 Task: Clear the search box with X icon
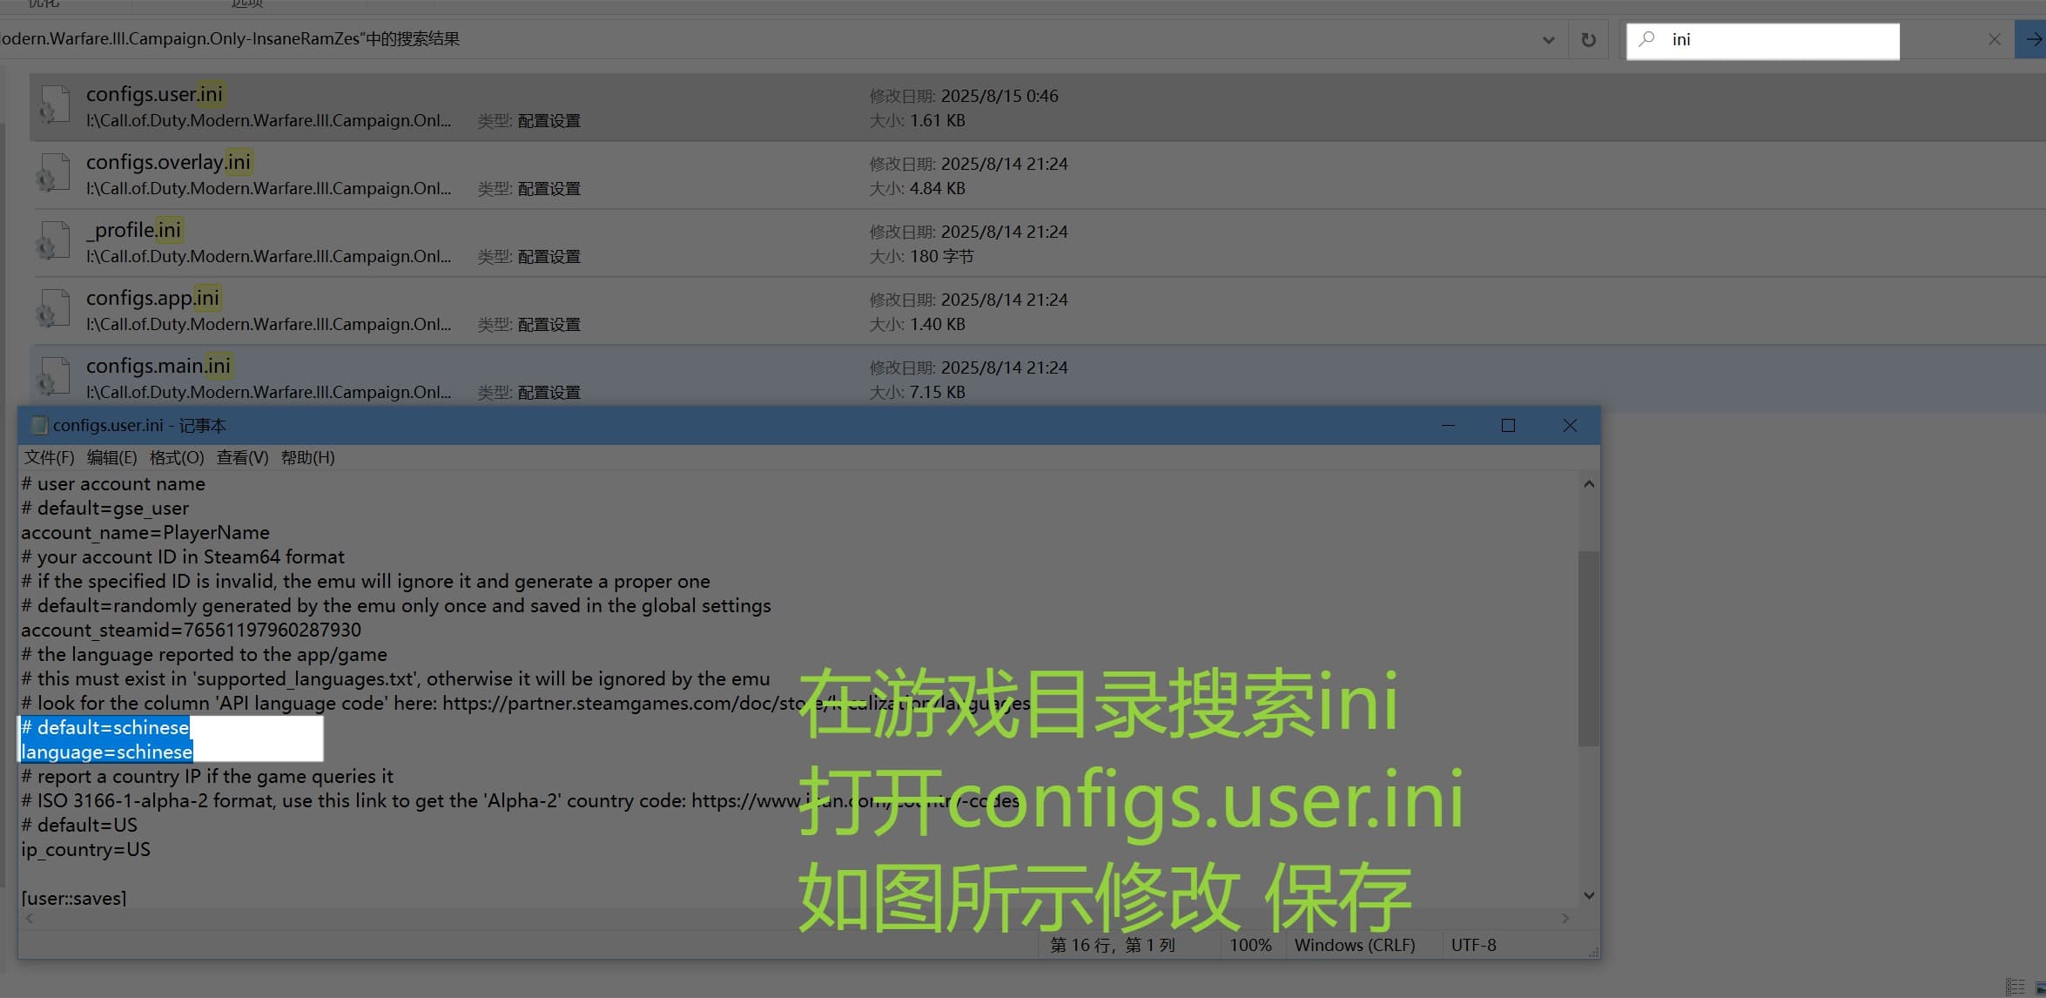[1994, 39]
